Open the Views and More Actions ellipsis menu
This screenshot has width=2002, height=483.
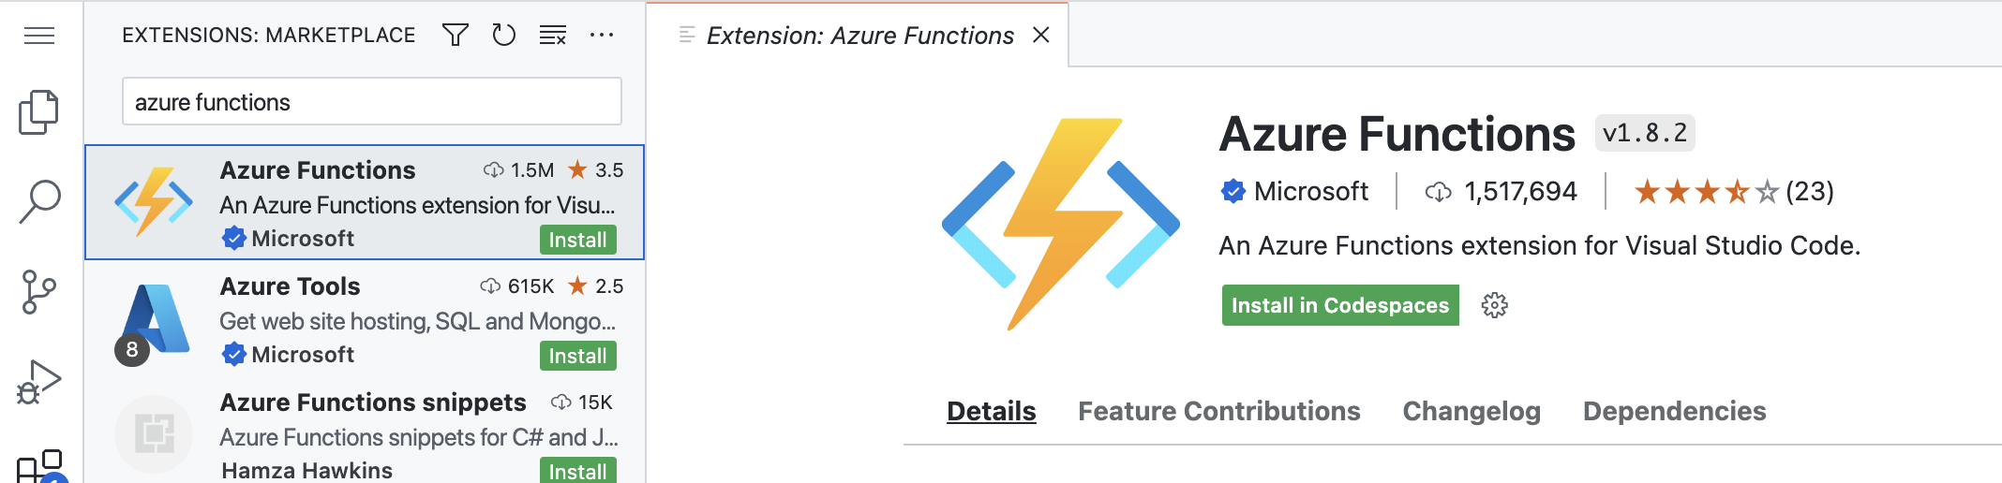click(602, 36)
